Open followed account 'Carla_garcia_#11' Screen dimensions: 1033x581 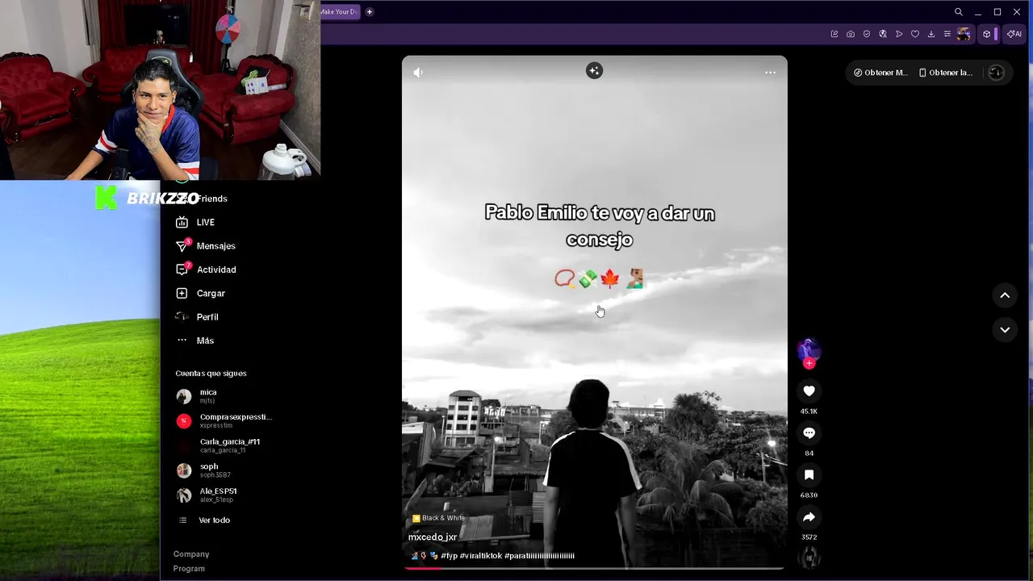click(219, 445)
